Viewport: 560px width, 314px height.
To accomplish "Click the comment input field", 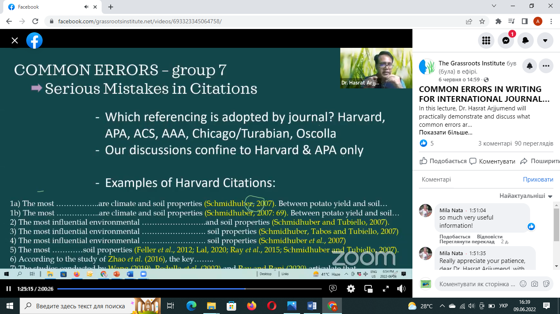I will click(x=477, y=284).
